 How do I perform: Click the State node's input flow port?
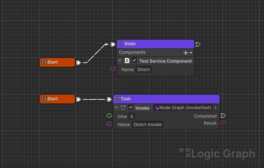(113, 44)
